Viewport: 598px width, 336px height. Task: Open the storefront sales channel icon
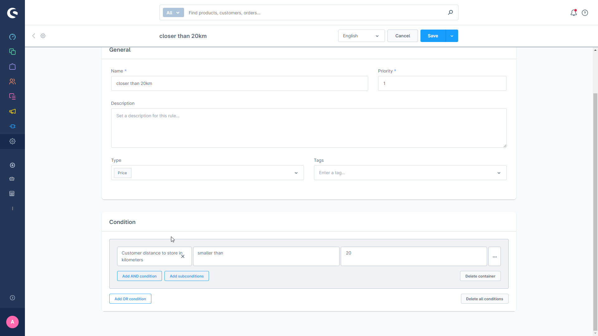click(x=12, y=194)
